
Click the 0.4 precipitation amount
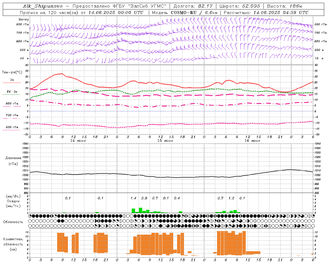(x=177, y=198)
